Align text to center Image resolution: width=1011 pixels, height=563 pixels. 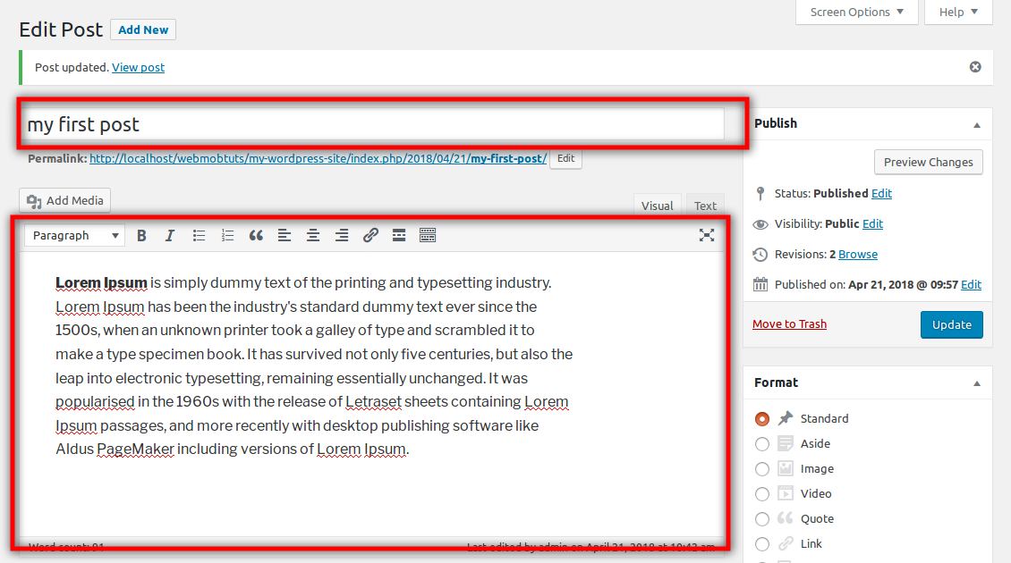(312, 235)
